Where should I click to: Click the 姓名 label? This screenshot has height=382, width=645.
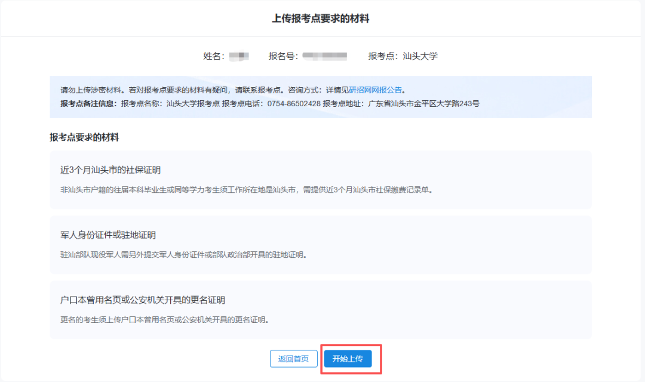pyautogui.click(x=213, y=56)
